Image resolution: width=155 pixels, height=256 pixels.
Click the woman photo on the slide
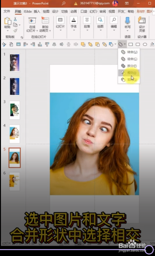click(x=94, y=144)
